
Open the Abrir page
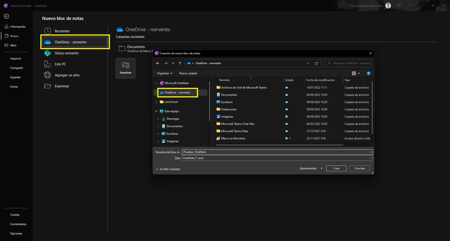[x=11, y=45]
